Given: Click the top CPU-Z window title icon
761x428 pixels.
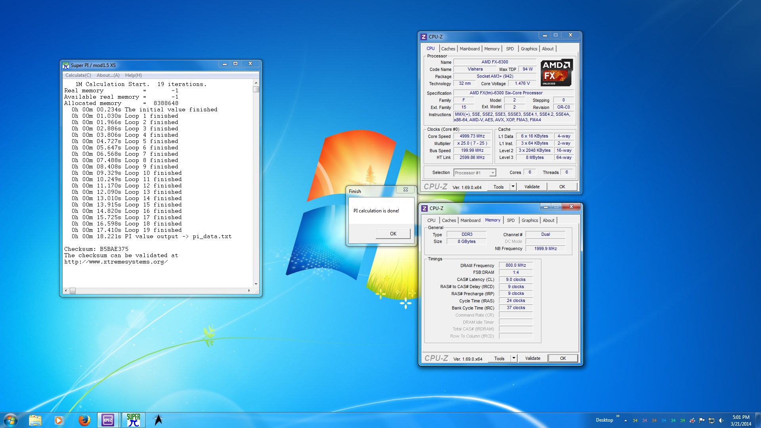Looking at the screenshot, I should pos(424,36).
